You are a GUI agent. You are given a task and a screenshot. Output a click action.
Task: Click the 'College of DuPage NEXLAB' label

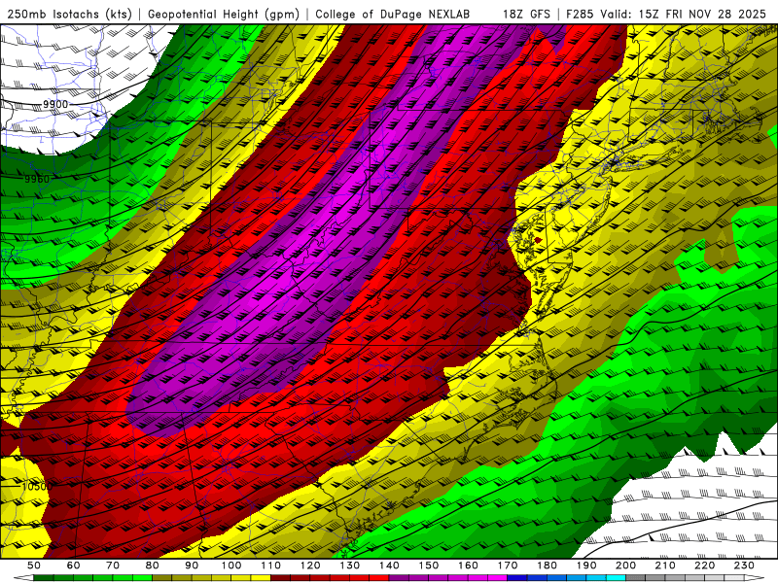point(393,14)
